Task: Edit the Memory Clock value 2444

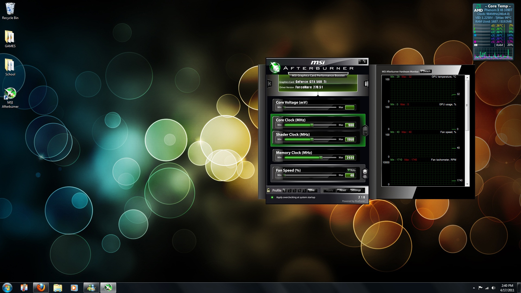Action: [350, 158]
